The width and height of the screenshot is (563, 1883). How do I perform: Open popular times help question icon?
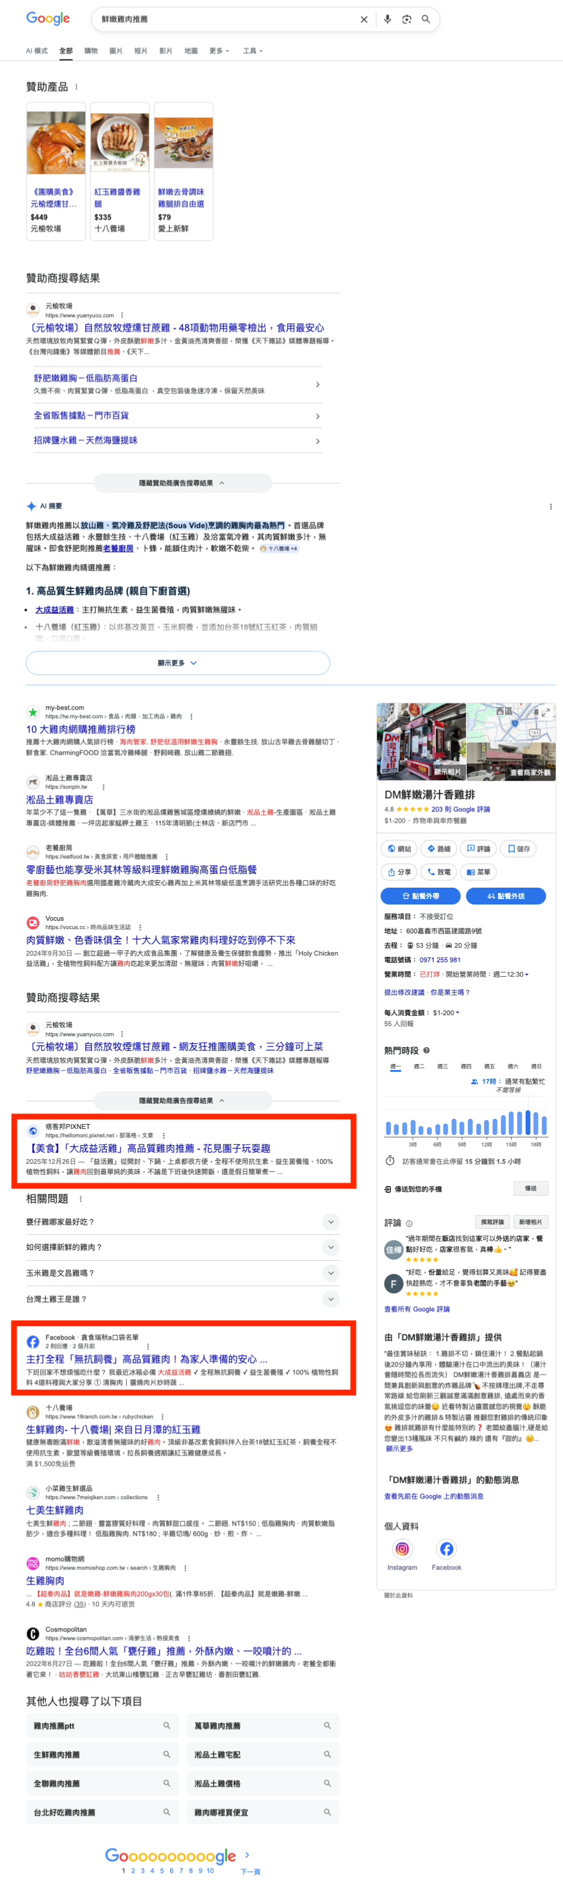[x=426, y=1050]
